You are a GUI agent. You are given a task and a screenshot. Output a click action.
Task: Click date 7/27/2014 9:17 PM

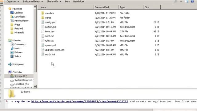tap(105, 41)
